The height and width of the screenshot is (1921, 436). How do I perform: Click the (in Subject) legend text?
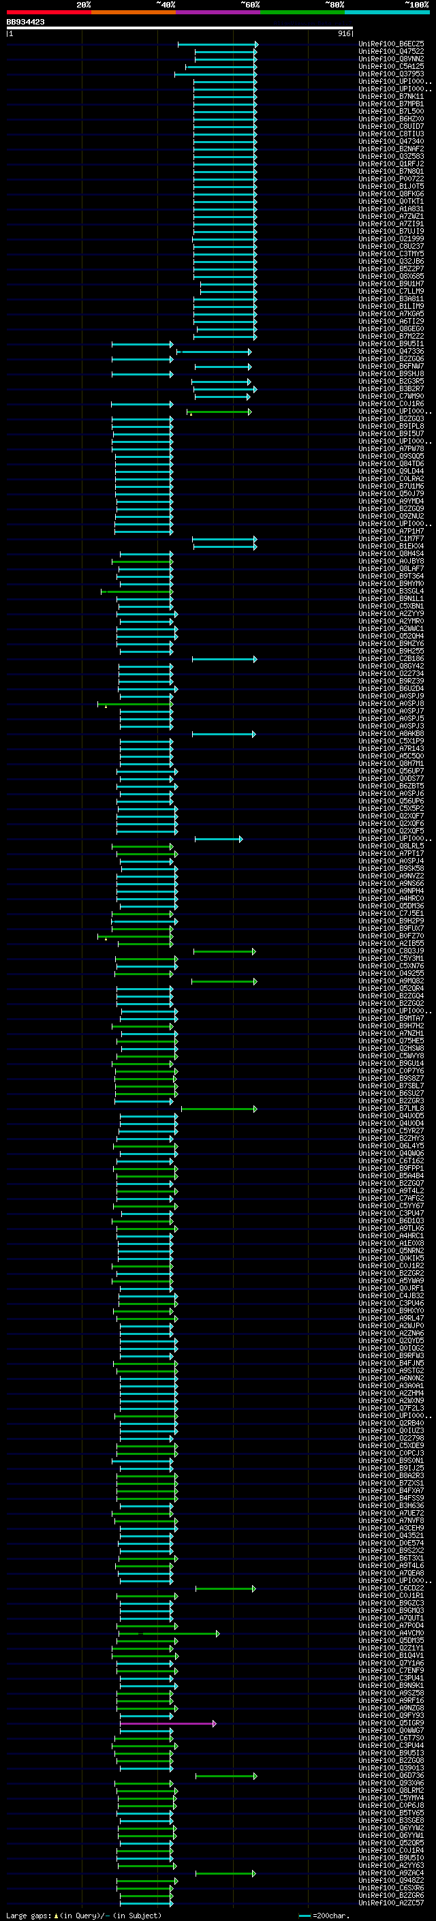tap(137, 1915)
